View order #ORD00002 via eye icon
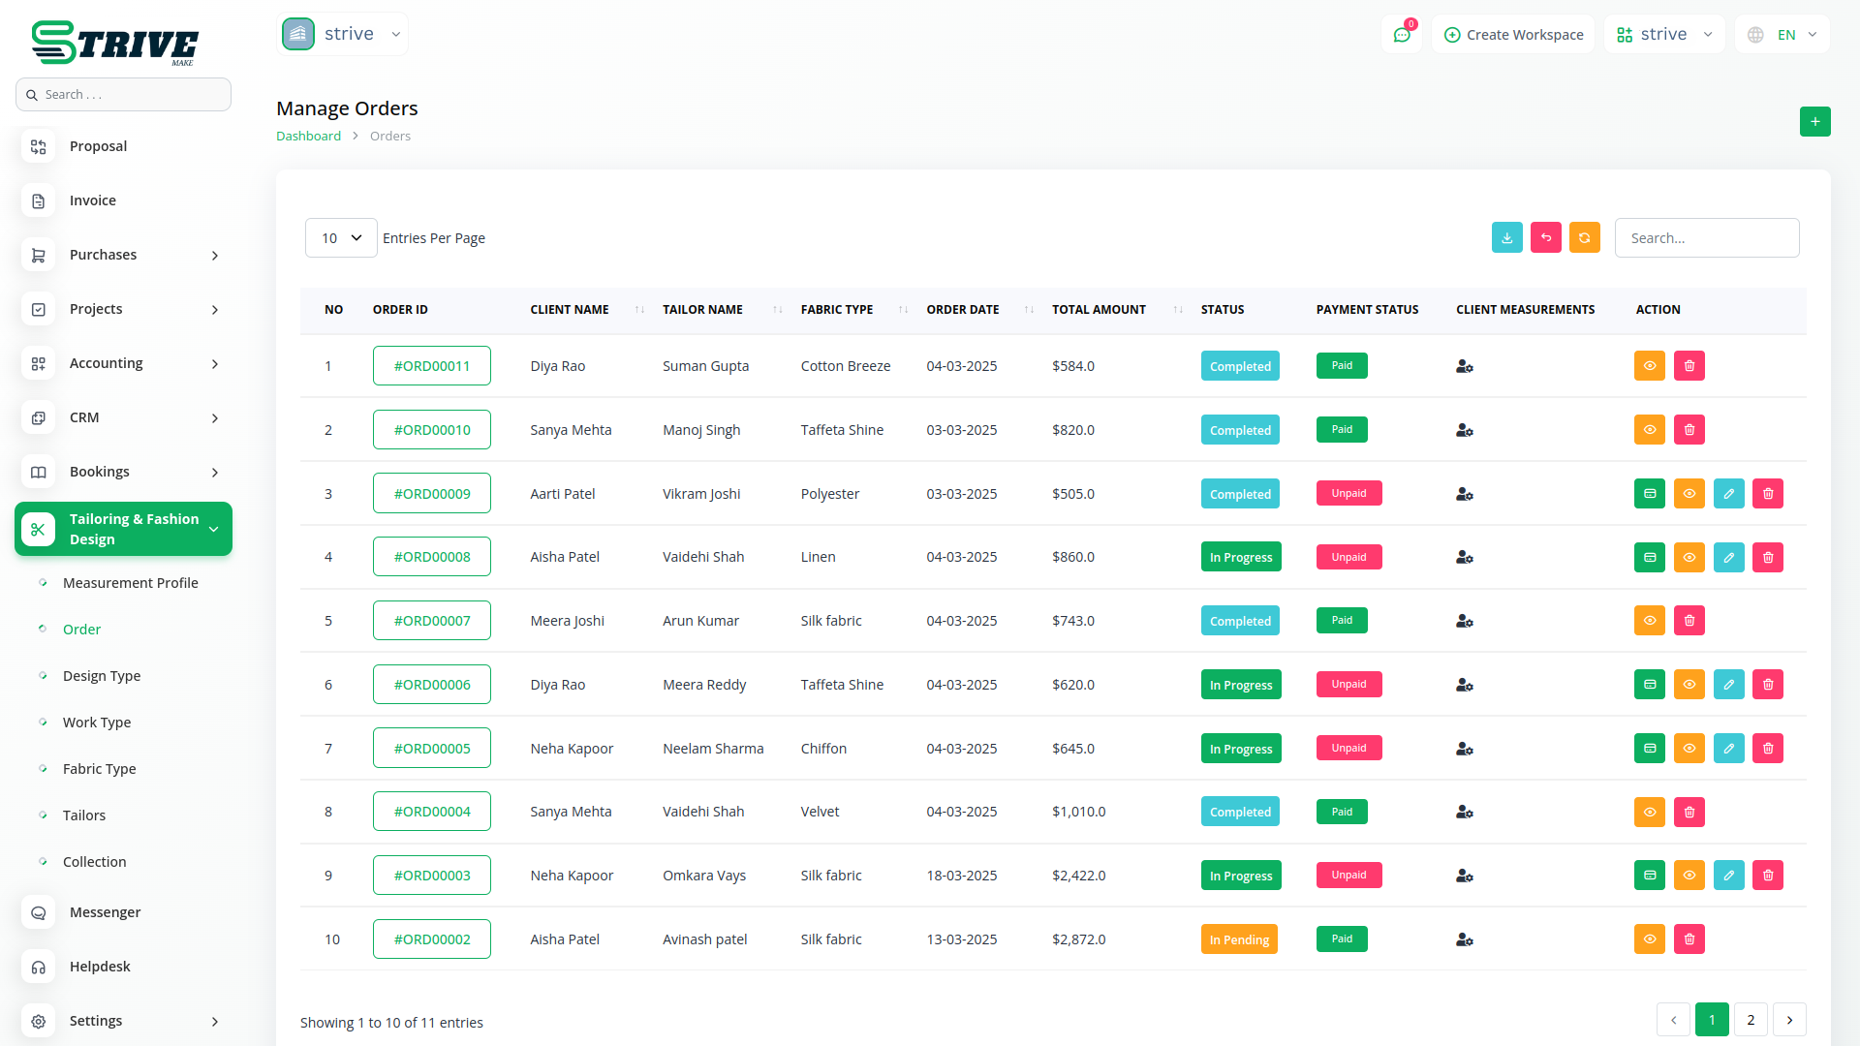Image resolution: width=1860 pixels, height=1046 pixels. coord(1649,938)
